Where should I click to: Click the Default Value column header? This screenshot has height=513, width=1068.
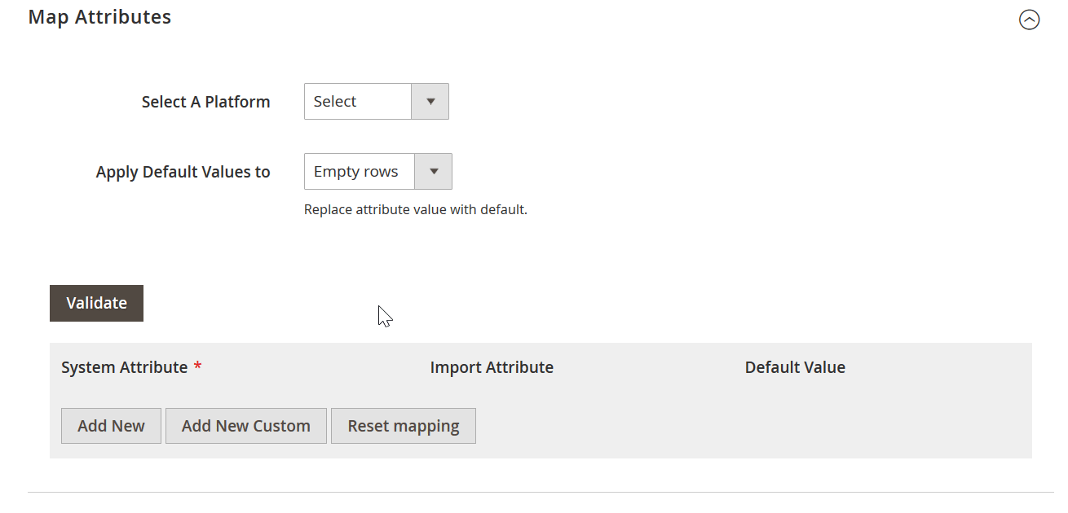[x=795, y=367]
